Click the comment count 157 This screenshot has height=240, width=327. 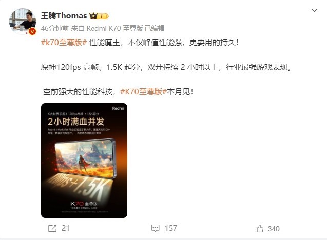(171, 228)
